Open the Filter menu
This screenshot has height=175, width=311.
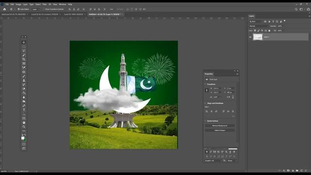click(44, 4)
